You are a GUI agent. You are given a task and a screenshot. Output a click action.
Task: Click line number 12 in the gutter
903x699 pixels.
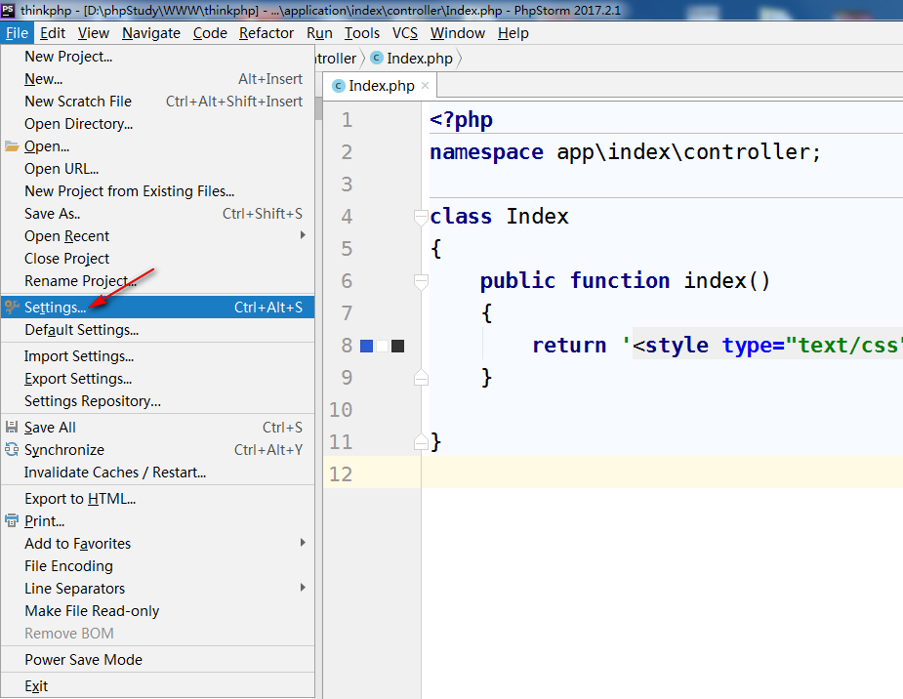[341, 473]
